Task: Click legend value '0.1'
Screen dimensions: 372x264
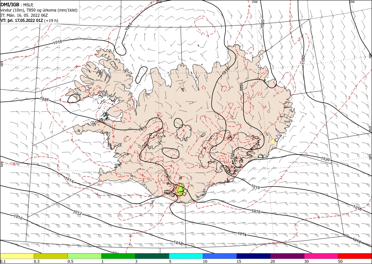Action: click(x=3, y=261)
